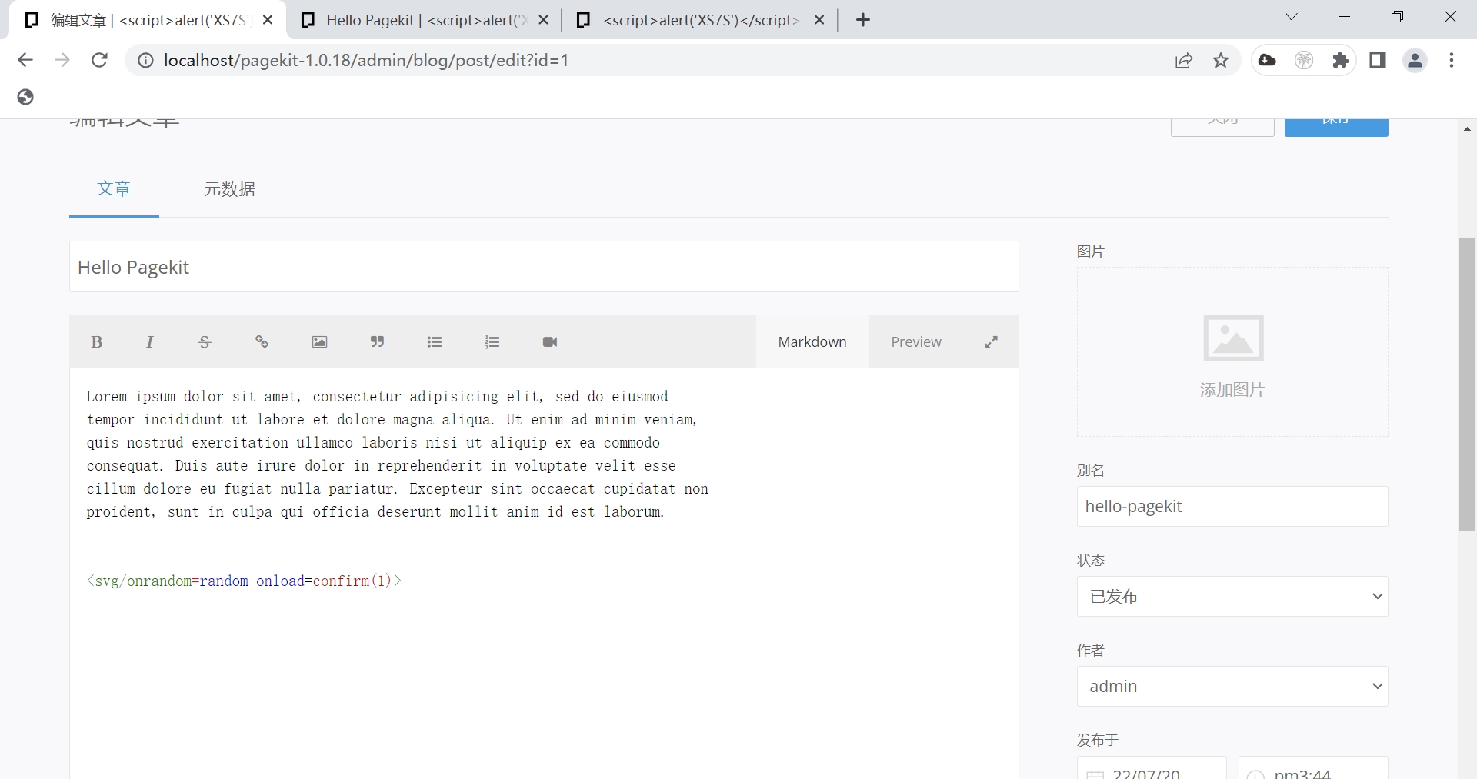Share this page via share icon
This screenshot has width=1477, height=779.
click(1184, 60)
